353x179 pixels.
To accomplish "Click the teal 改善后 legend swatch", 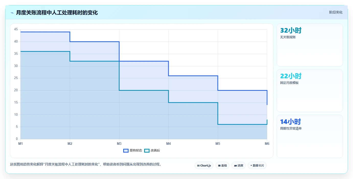I will 147,150.
